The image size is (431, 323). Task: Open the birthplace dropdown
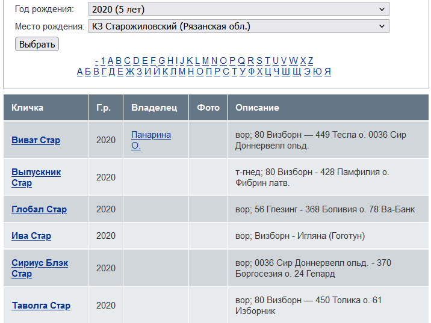(238, 26)
